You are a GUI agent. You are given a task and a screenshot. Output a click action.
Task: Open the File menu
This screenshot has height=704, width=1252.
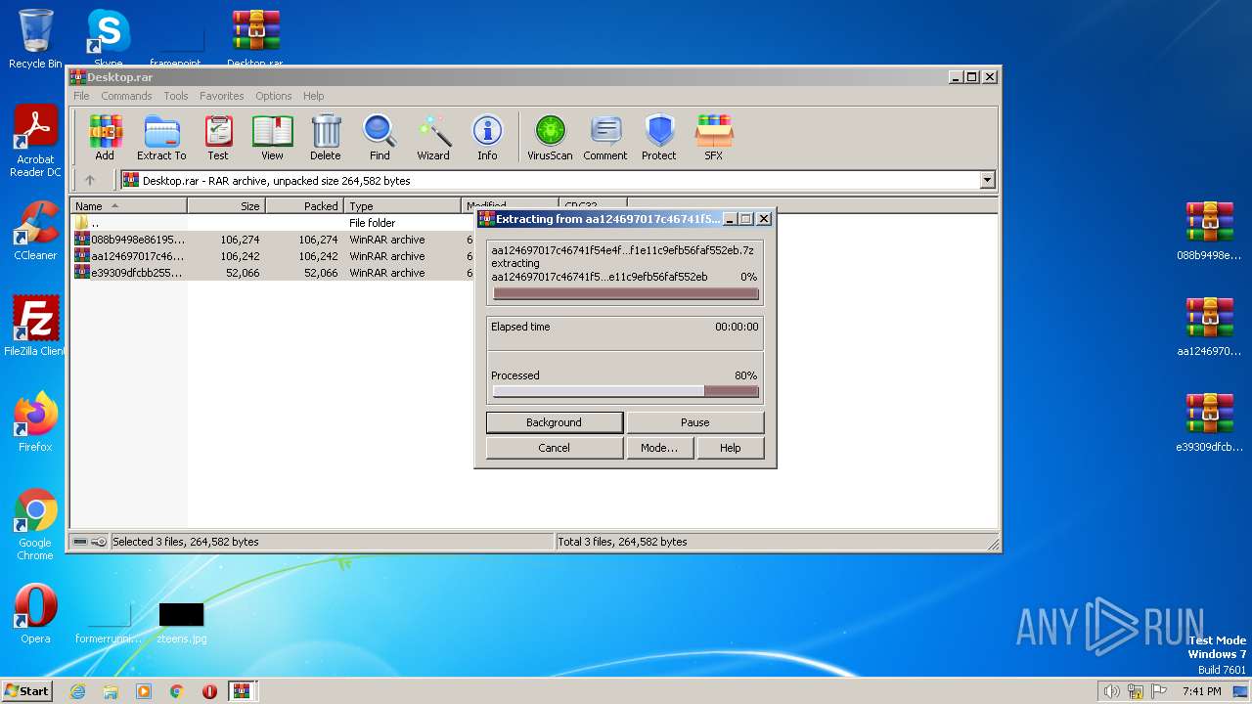click(81, 96)
